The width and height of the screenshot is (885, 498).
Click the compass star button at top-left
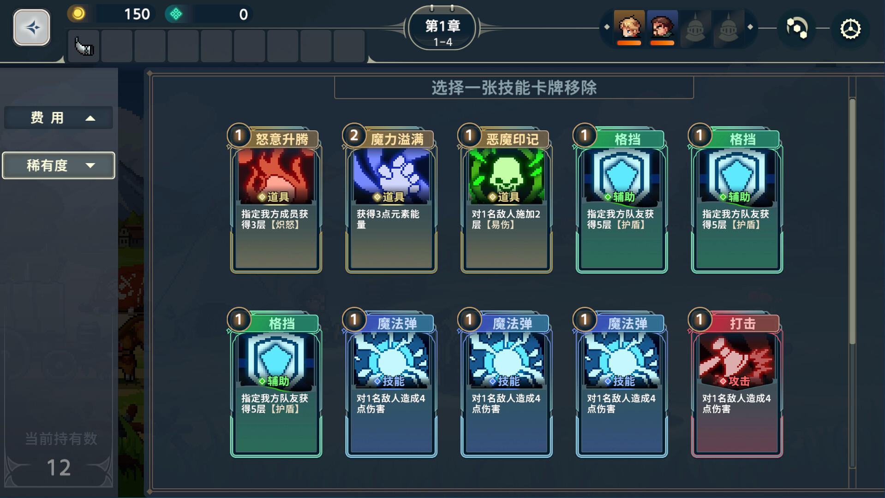(x=31, y=28)
